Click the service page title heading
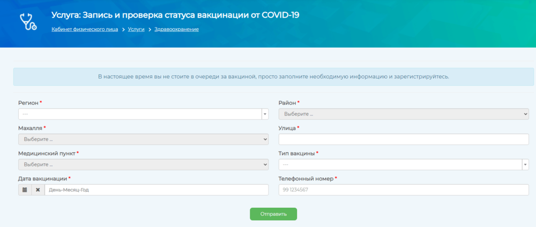The width and height of the screenshot is (536, 227). [x=175, y=15]
